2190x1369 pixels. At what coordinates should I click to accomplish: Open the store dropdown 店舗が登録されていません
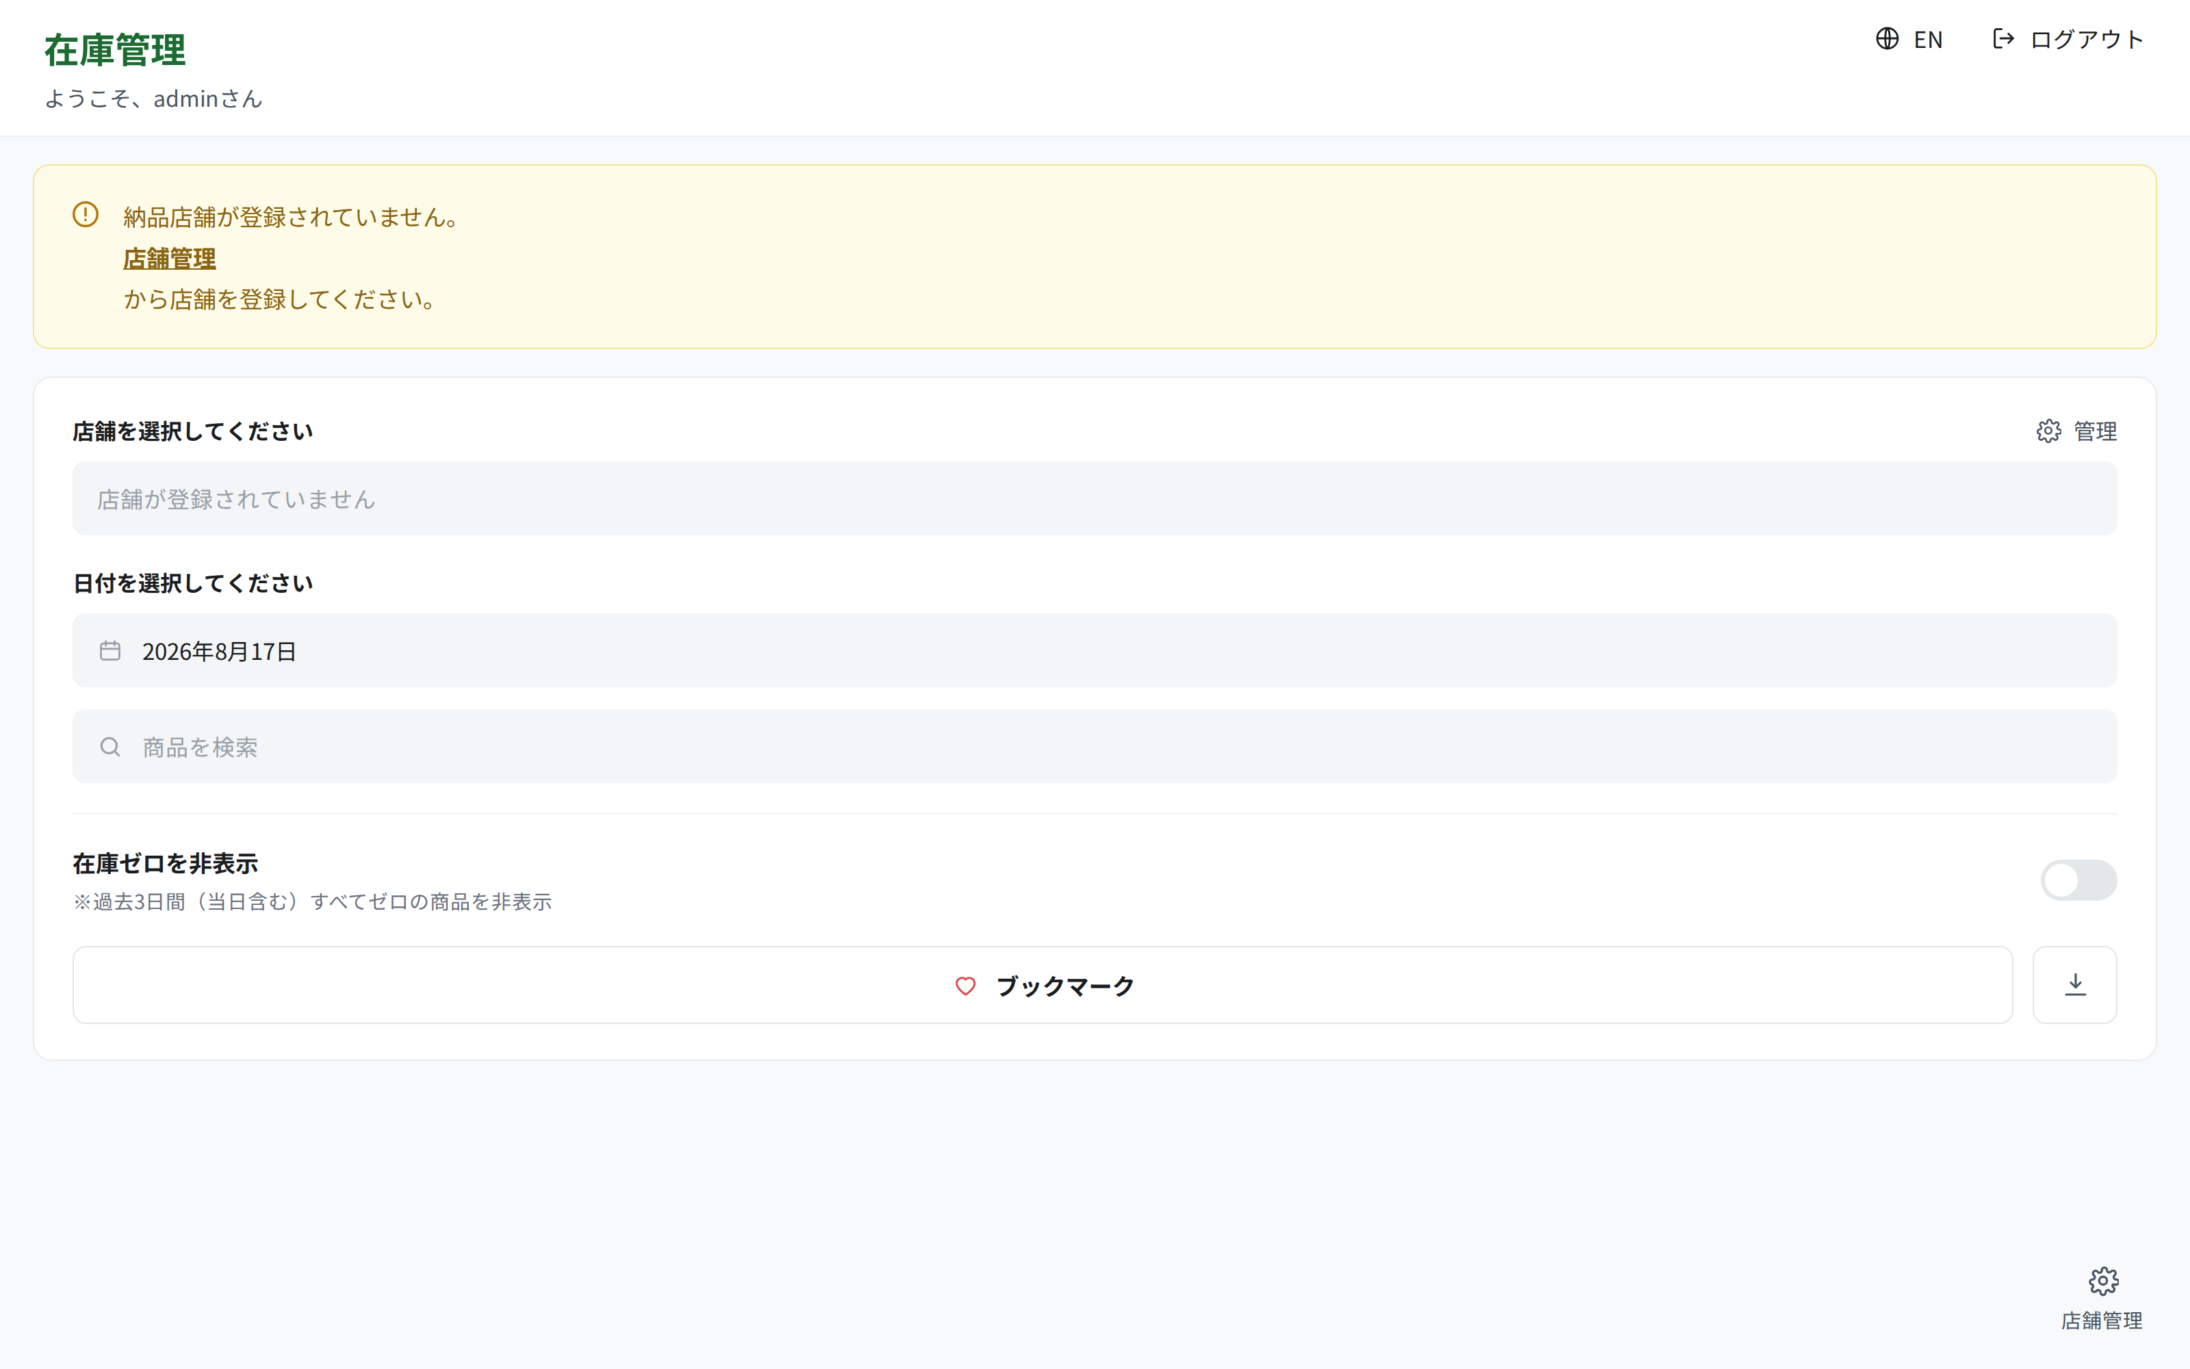[1094, 499]
